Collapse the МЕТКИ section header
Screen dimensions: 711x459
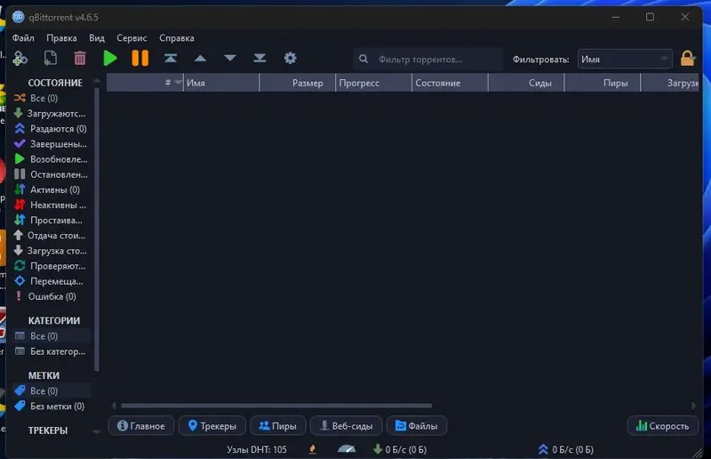[44, 375]
